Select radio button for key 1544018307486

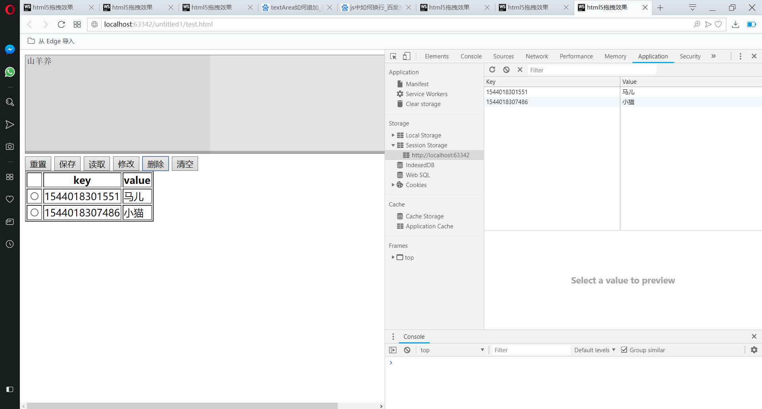coord(35,212)
